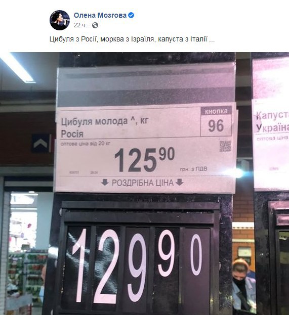Click the globe public-privacy icon
The width and height of the screenshot is (289, 315).
tap(95, 25)
